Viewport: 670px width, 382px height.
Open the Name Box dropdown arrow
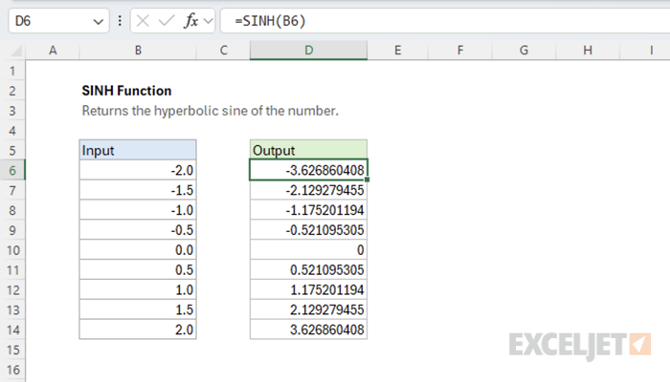(x=99, y=21)
